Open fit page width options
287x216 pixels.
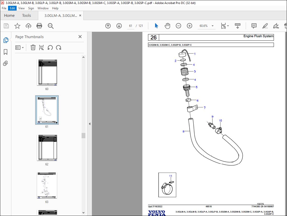pos(225,26)
